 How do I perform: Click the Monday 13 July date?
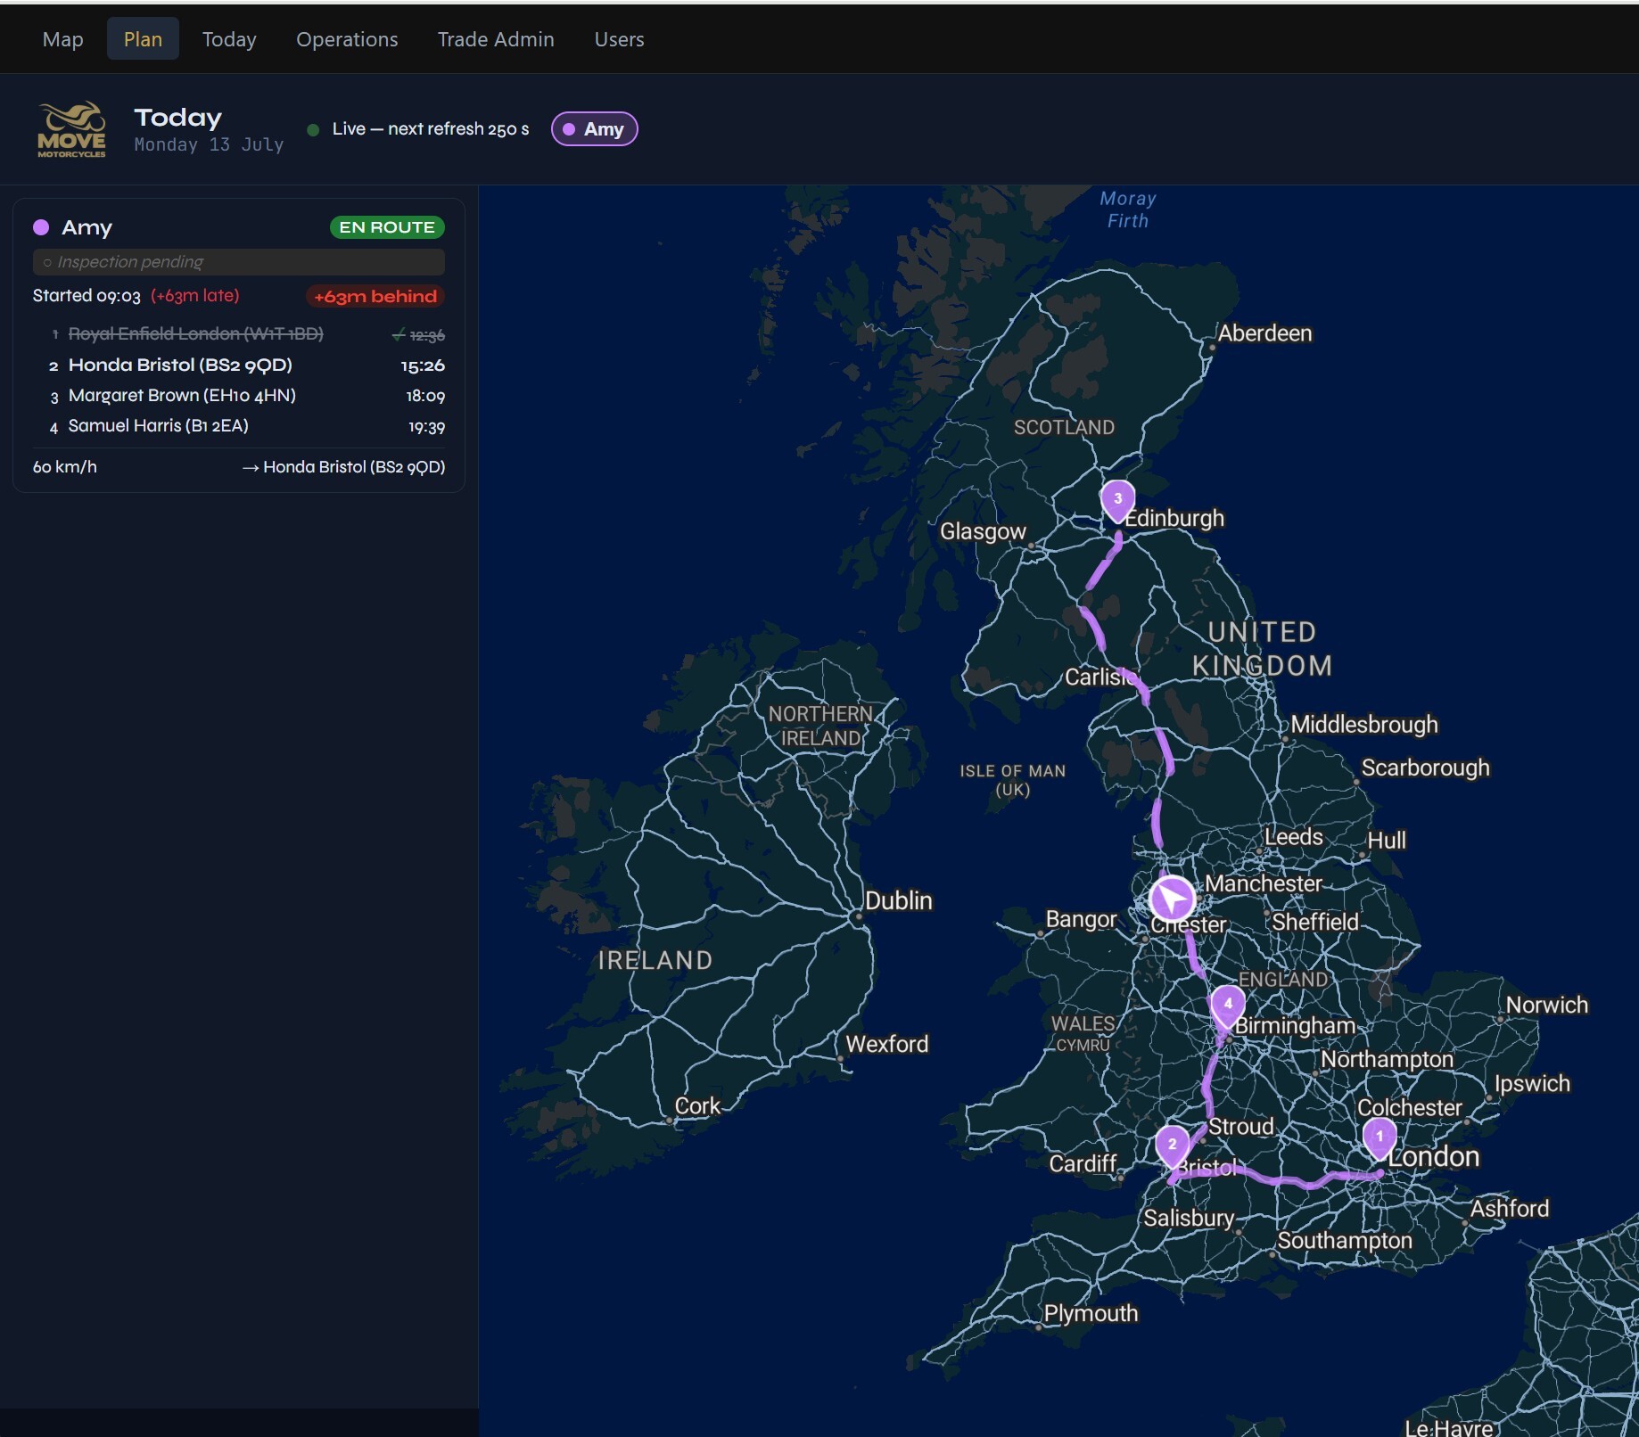pyautogui.click(x=209, y=144)
